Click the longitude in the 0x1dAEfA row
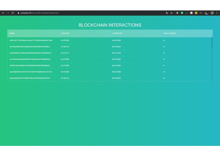 (116, 59)
